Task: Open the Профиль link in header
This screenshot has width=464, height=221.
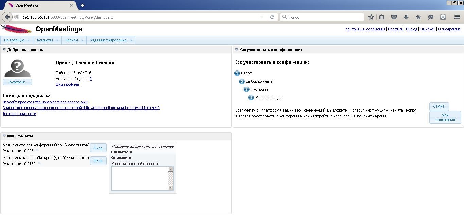Action: click(396, 29)
